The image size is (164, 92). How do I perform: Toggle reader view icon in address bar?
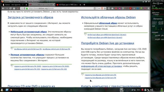pos(95,8)
